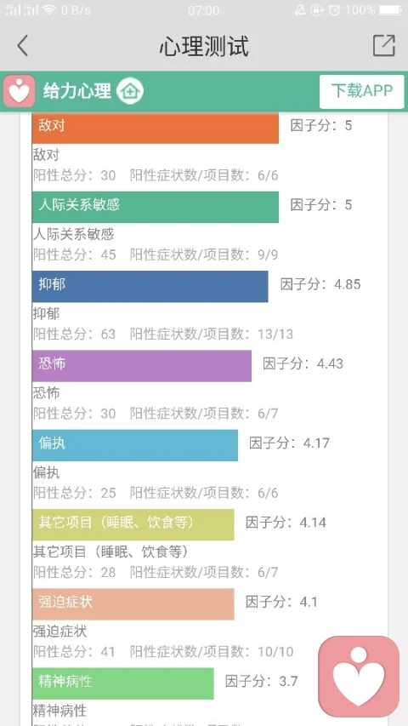Tap the Wi-Fi status icon
This screenshot has height=726, width=408.
click(x=49, y=9)
